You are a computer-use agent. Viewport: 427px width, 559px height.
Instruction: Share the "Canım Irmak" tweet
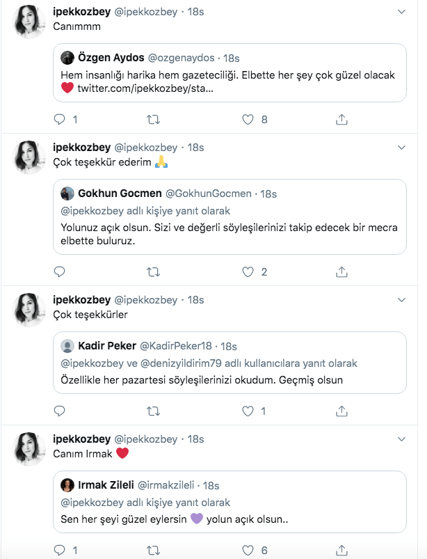340,549
